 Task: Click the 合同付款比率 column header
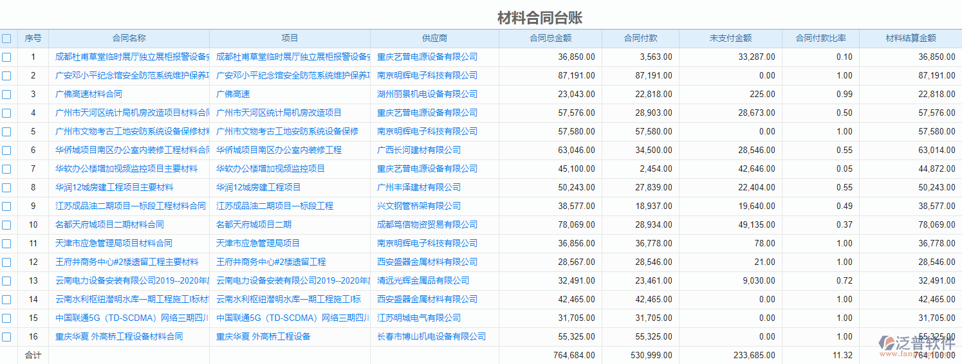(x=821, y=39)
